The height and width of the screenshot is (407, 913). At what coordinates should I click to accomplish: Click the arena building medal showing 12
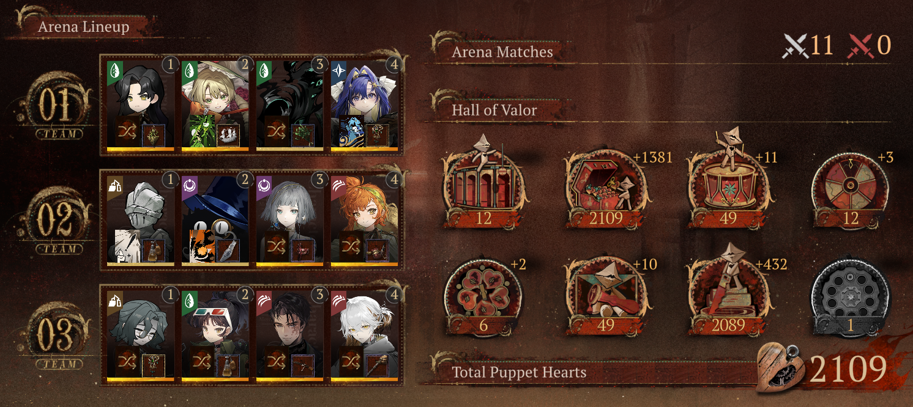click(483, 183)
